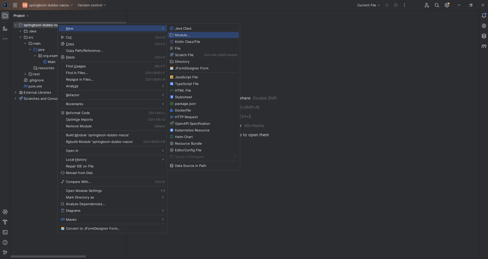The height and width of the screenshot is (259, 488).
Task: Open Project view selector dropdown
Action: 21,16
